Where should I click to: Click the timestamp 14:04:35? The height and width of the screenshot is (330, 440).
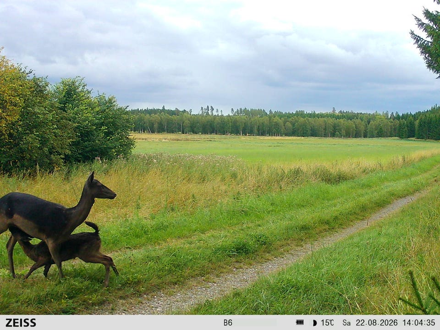click(418, 323)
